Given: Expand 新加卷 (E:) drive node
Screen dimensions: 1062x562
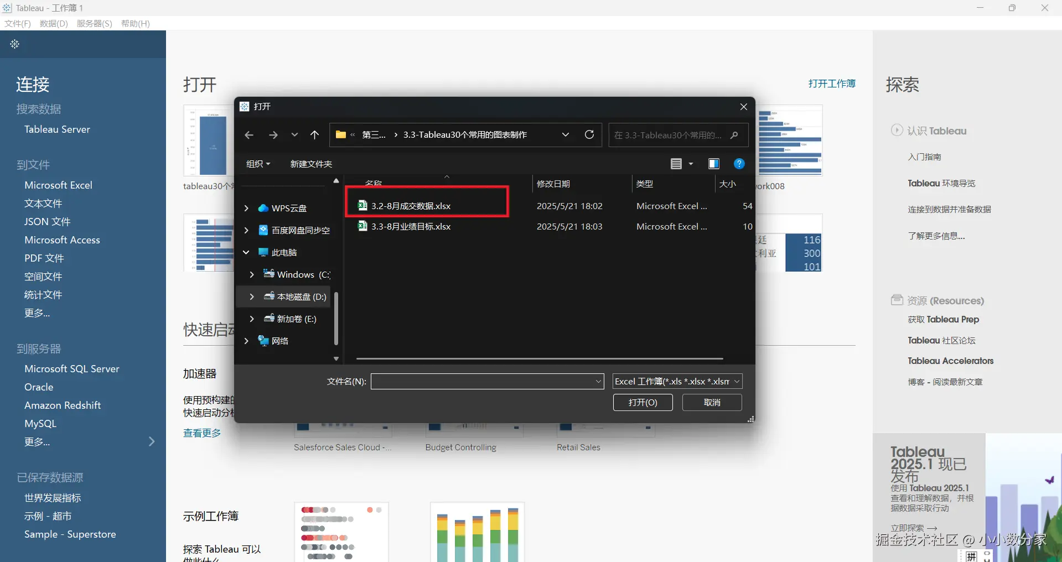Looking at the screenshot, I should 252,319.
